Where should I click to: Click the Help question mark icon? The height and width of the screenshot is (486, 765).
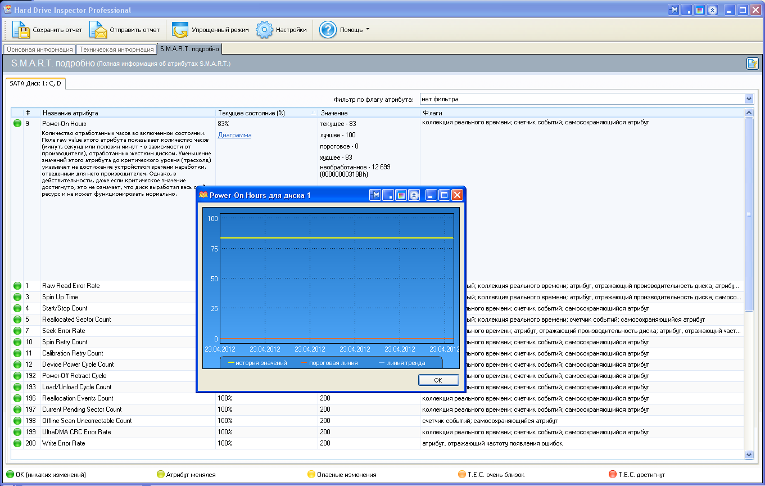click(328, 30)
